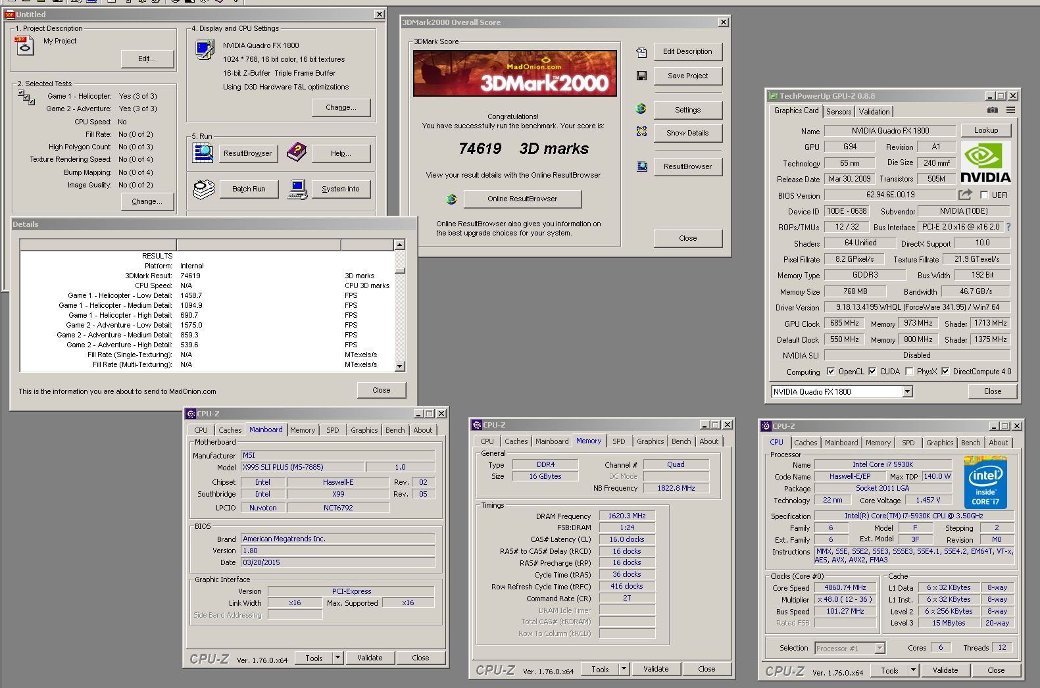Screen dimensions: 1040x688
Task: Toggle the OpenCL checkbox
Action: [831, 371]
